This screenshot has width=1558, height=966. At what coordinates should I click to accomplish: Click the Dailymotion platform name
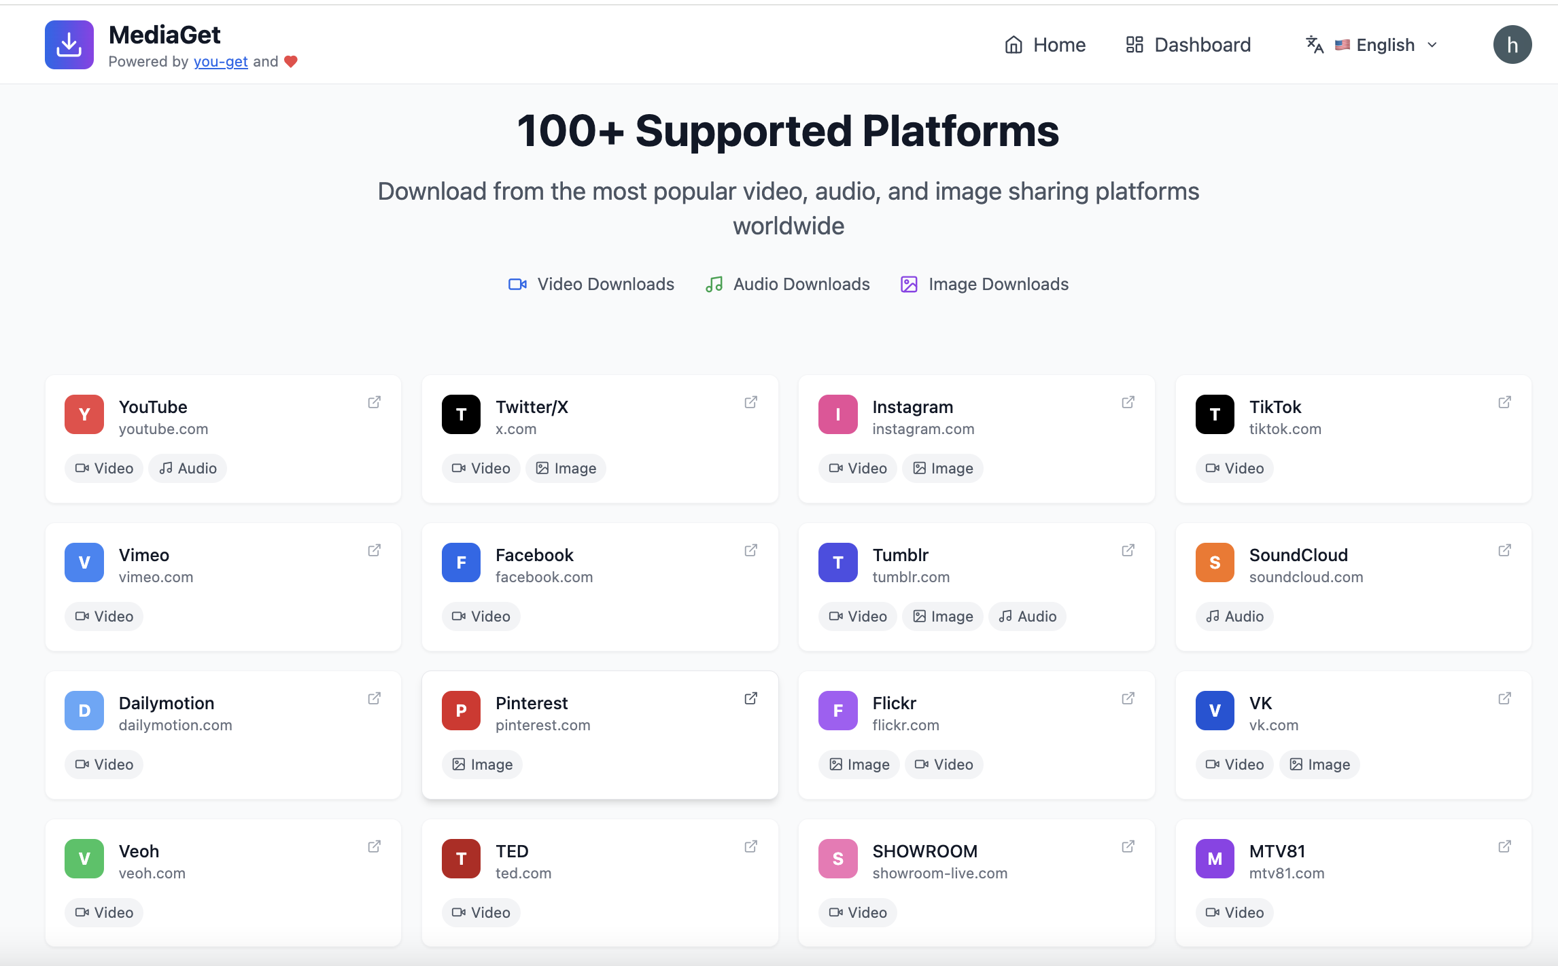click(167, 703)
